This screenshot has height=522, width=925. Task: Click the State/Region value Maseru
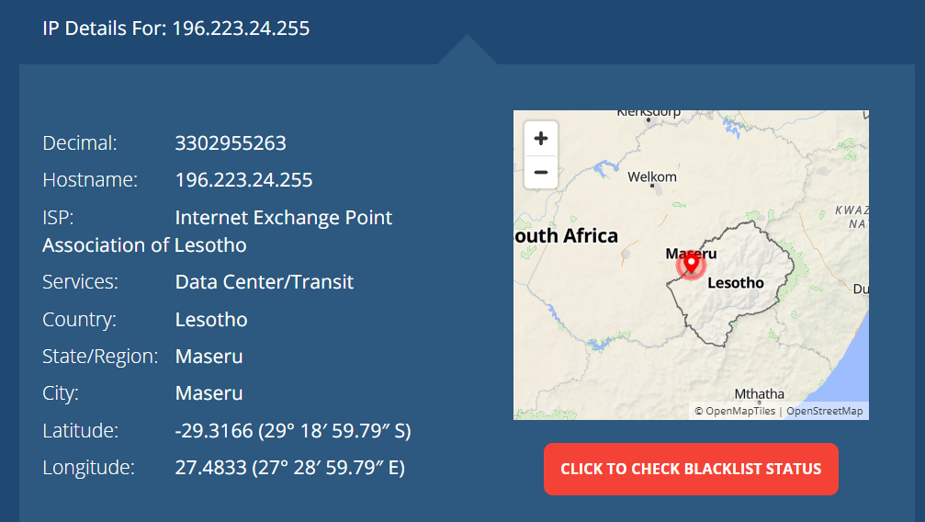coord(209,357)
